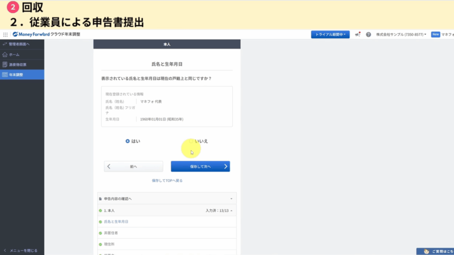
Task: Click the 保存して次へ button
Action: 200,166
